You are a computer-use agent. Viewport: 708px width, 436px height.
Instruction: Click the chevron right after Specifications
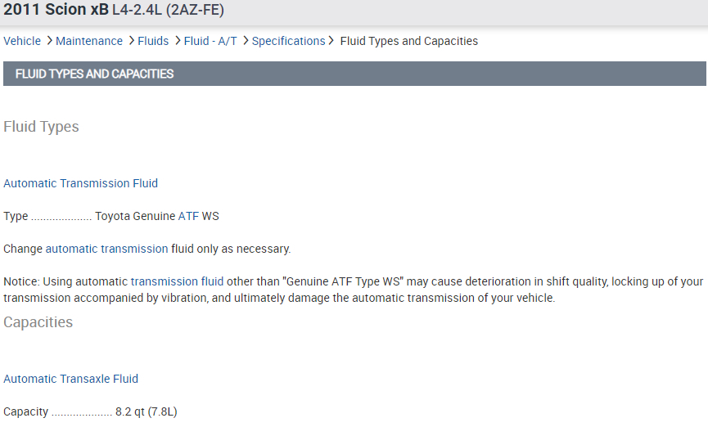(x=331, y=41)
